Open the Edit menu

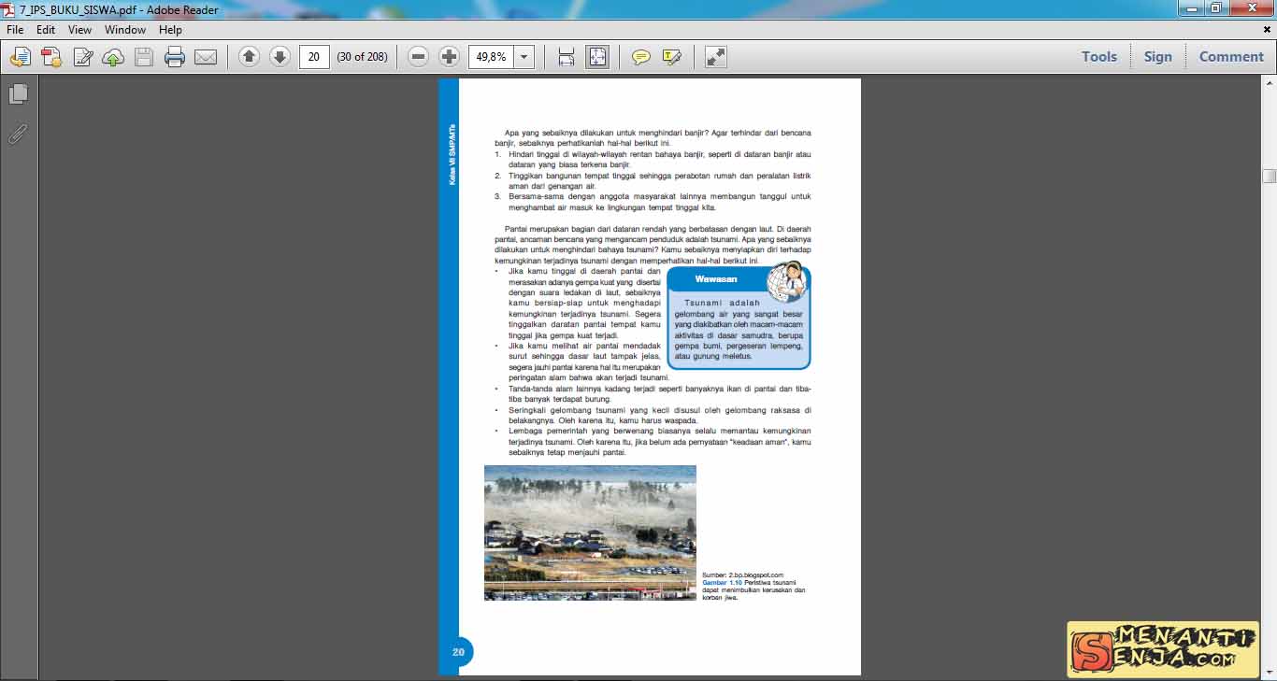tap(46, 30)
